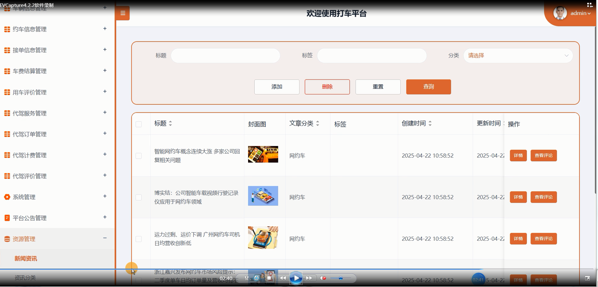Open 详情 for the 智能网约车概念 article
Image resolution: width=598 pixels, height=287 pixels.
pyautogui.click(x=518, y=155)
